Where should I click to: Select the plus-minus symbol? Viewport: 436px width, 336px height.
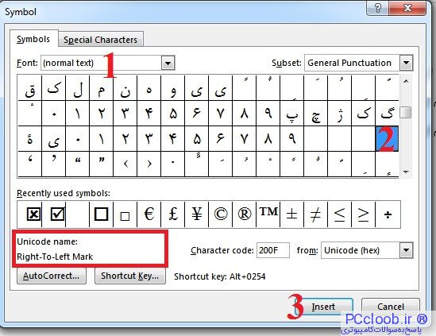[x=292, y=214]
